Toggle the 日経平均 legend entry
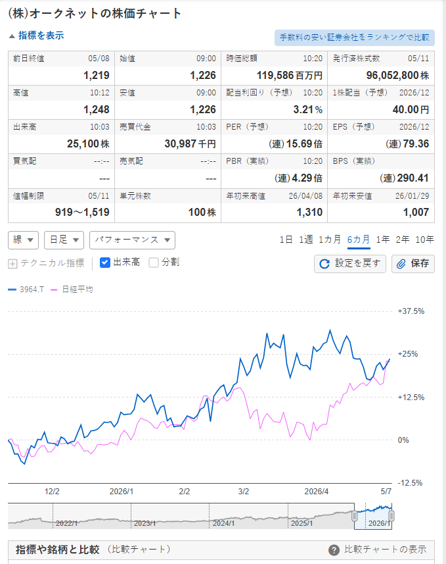This screenshot has height=564, width=446. click(x=72, y=290)
